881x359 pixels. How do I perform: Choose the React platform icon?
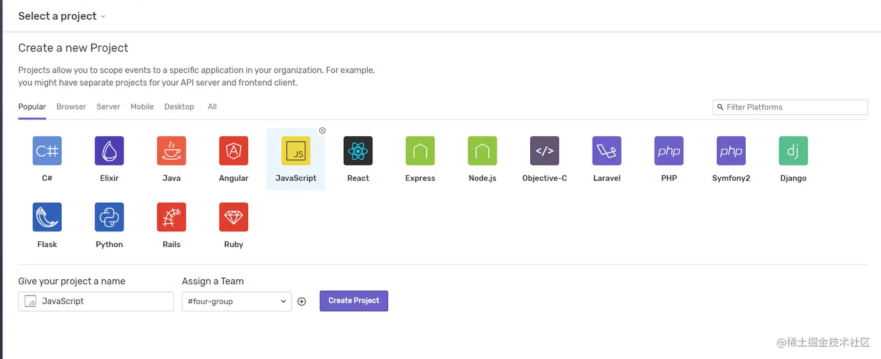[x=358, y=151]
